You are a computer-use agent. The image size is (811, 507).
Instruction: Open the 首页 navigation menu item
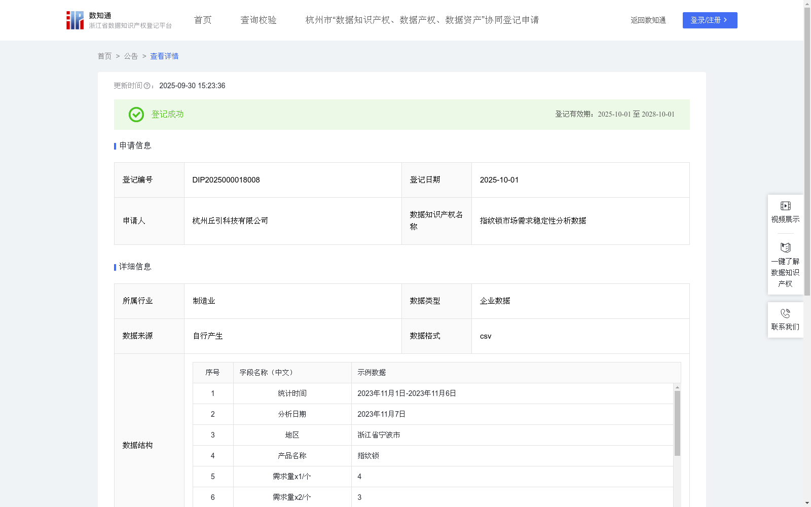[x=203, y=20]
